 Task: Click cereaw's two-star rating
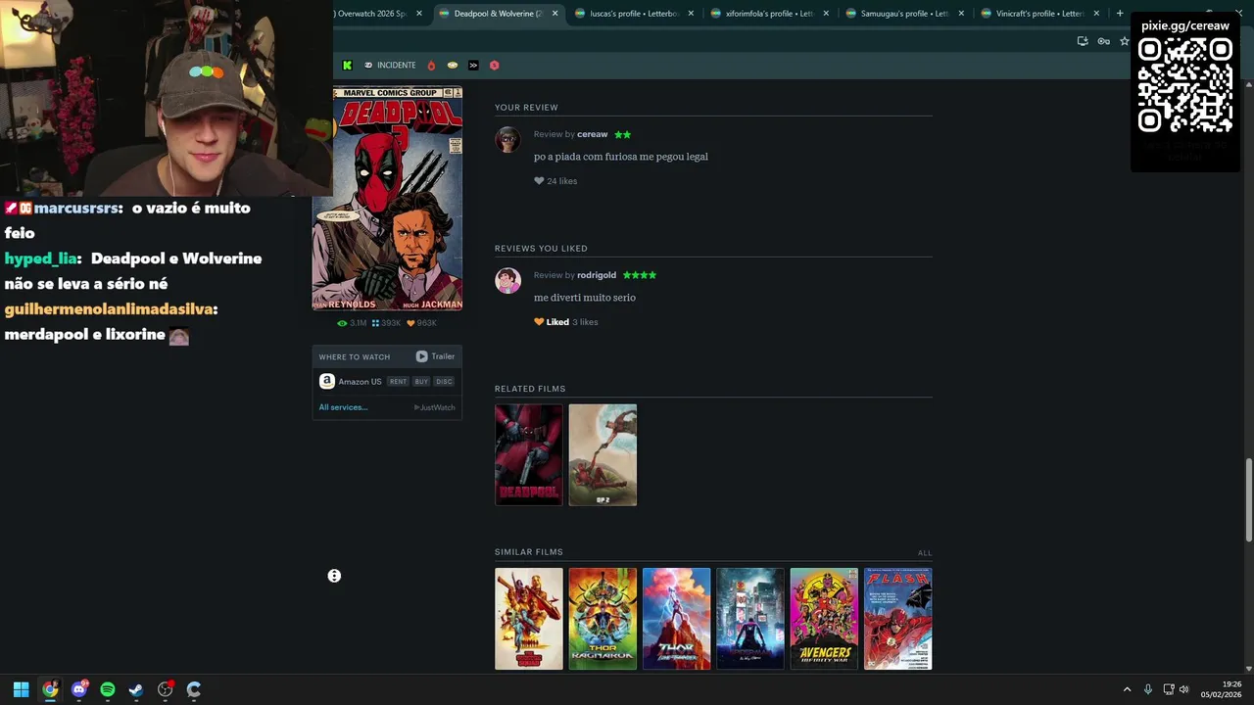622,134
